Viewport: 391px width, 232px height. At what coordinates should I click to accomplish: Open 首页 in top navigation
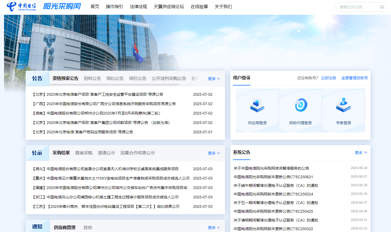click(x=95, y=6)
